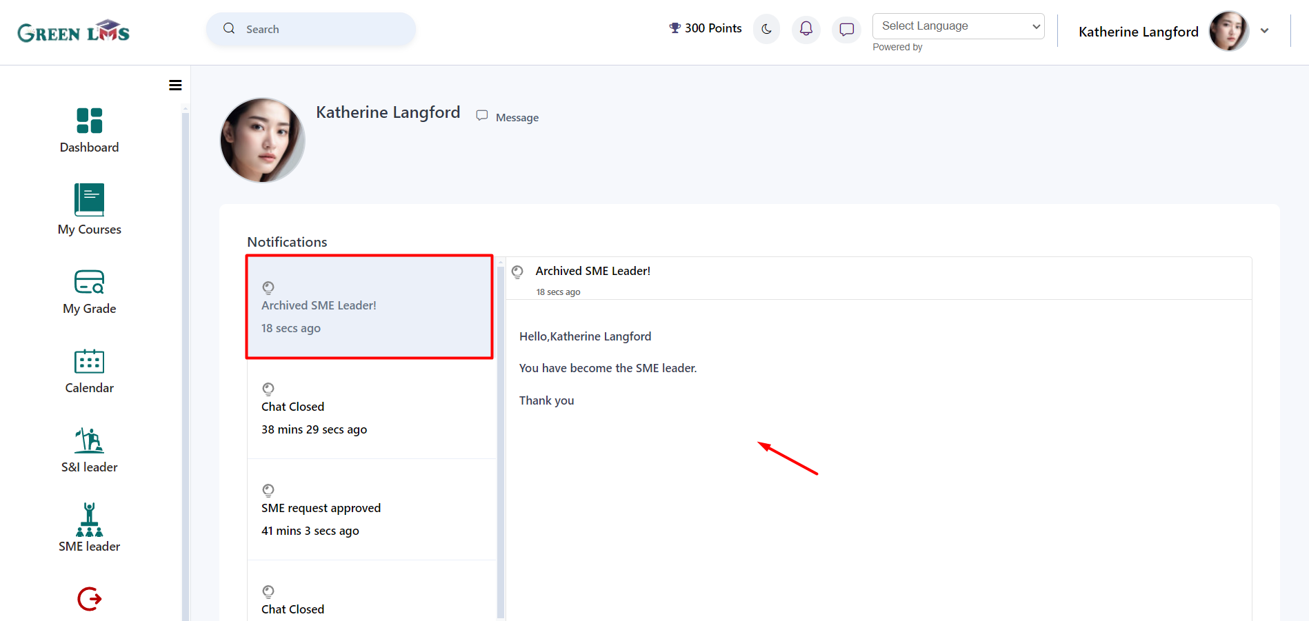Select Chat Closed 38 mins 29 secs notification
This screenshot has height=621, width=1309.
372,409
